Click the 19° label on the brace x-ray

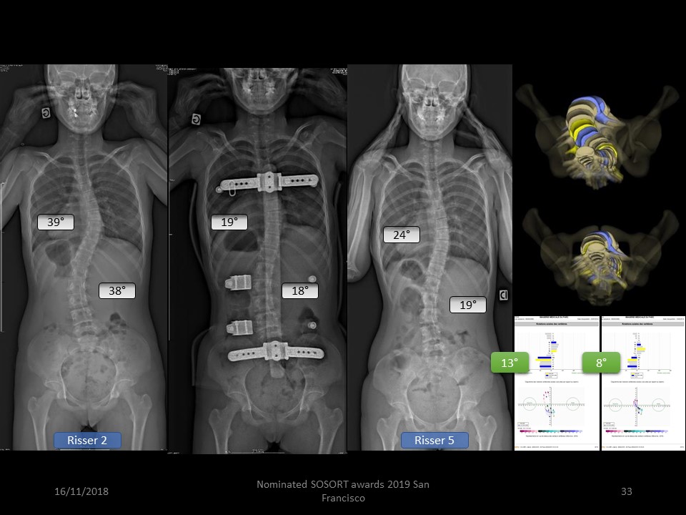click(x=229, y=222)
